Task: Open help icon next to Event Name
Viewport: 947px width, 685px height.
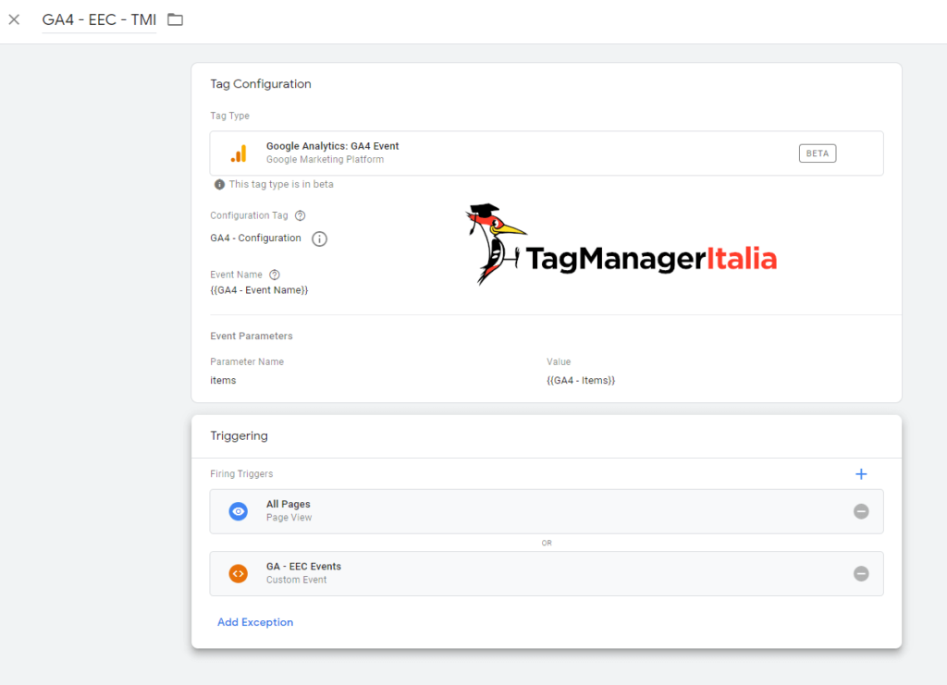Action: [x=275, y=275]
